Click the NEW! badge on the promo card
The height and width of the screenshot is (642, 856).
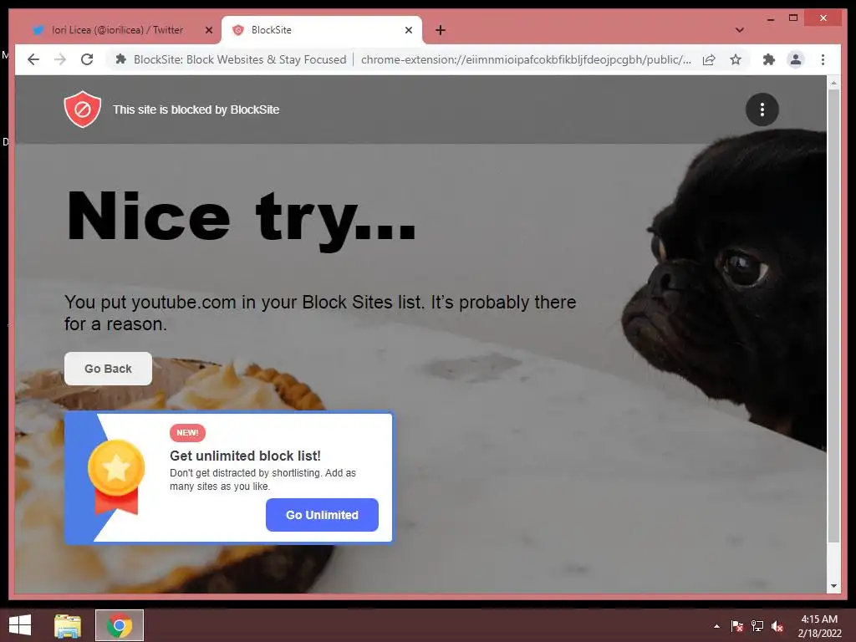(187, 433)
